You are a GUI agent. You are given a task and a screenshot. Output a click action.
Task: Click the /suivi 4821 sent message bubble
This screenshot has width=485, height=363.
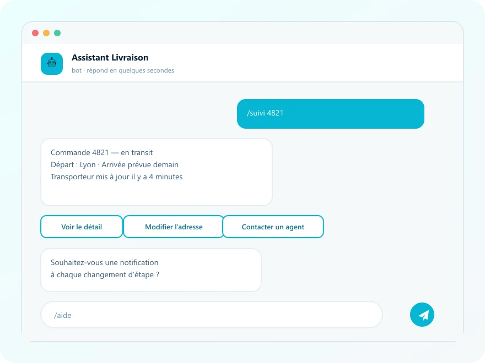(x=330, y=114)
